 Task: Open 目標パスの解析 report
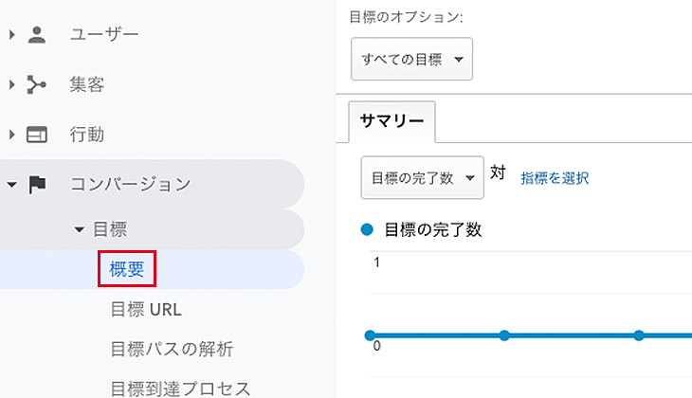pos(172,349)
